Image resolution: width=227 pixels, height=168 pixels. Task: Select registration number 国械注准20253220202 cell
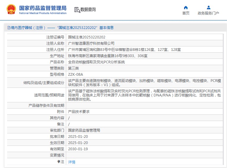87,37
